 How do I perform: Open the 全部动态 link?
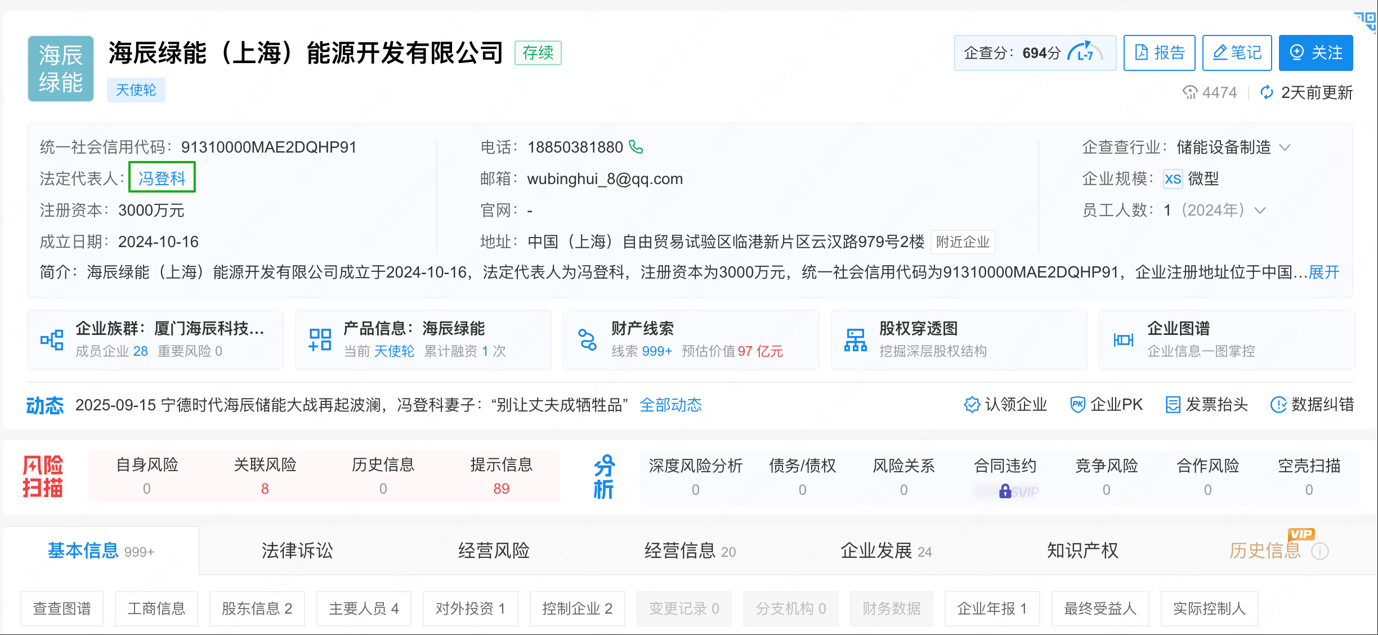point(670,405)
